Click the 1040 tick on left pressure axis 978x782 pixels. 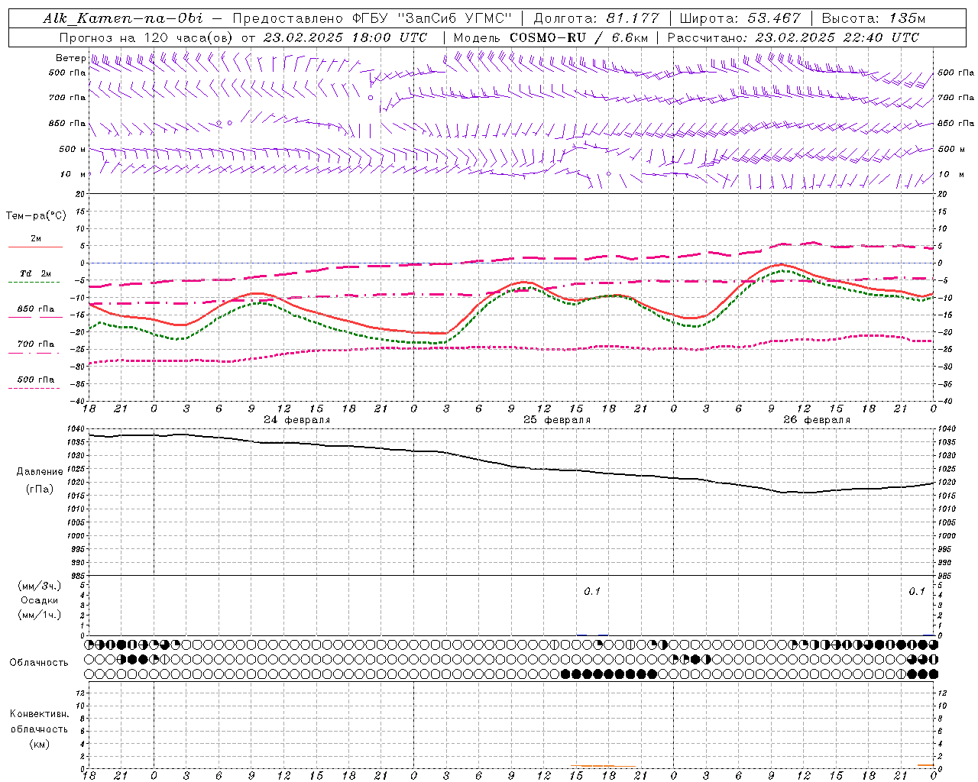[x=75, y=428]
